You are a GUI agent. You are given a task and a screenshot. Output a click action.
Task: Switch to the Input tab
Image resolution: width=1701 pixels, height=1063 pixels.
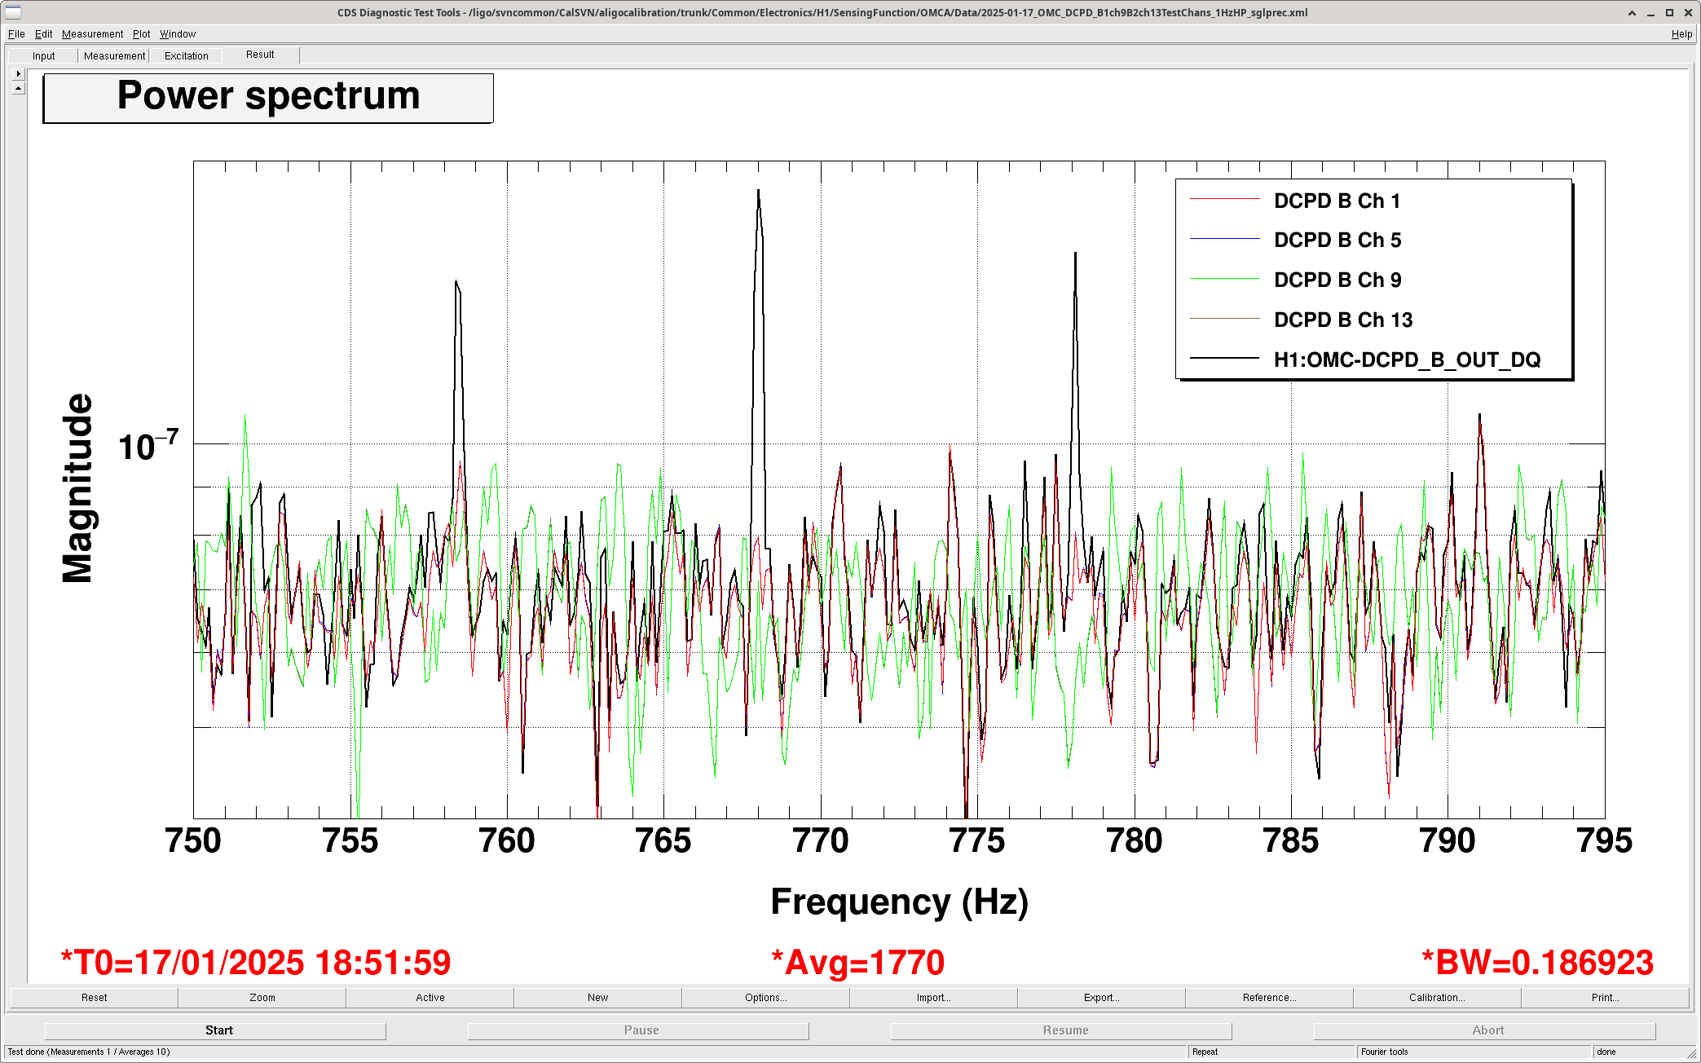[x=43, y=55]
